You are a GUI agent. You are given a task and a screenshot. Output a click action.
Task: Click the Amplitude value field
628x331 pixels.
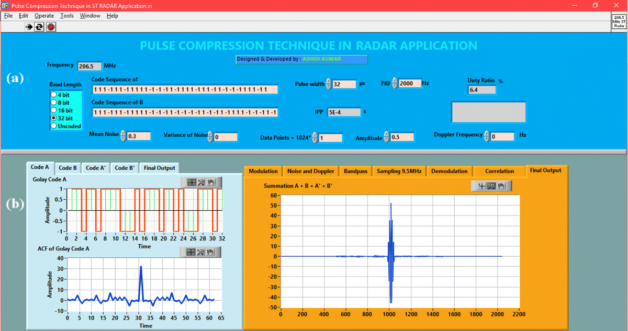point(402,137)
